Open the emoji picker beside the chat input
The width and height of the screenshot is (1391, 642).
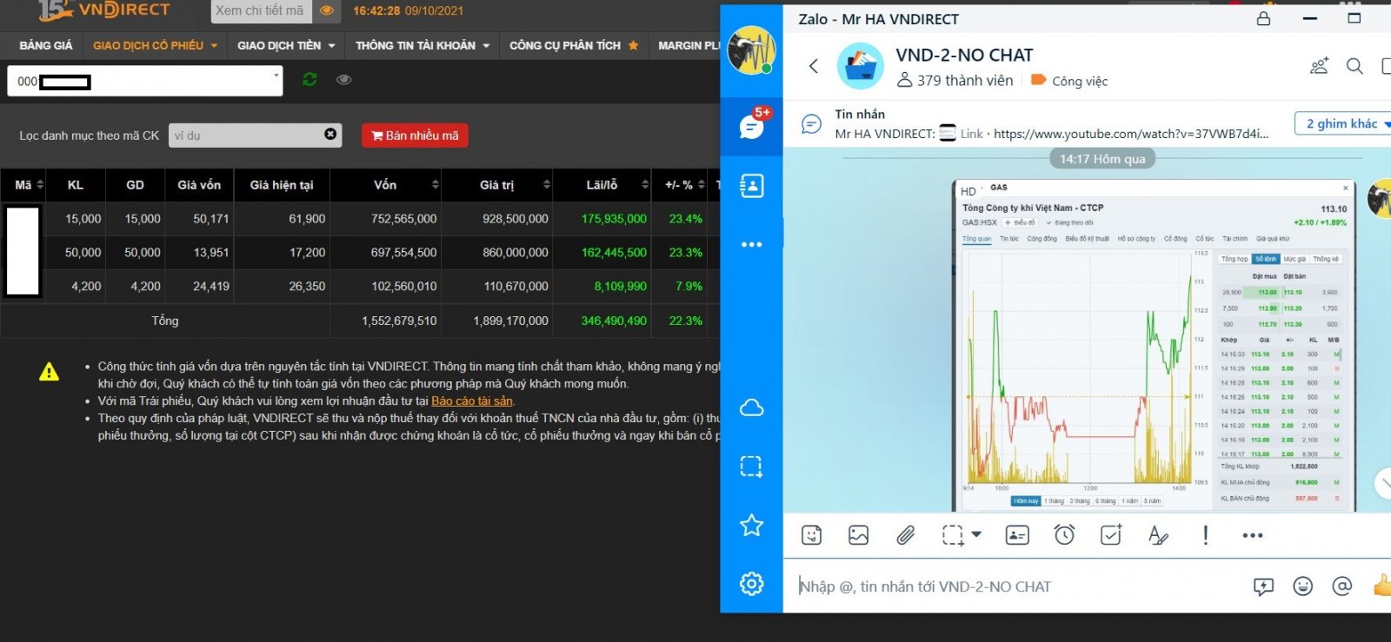1302,586
